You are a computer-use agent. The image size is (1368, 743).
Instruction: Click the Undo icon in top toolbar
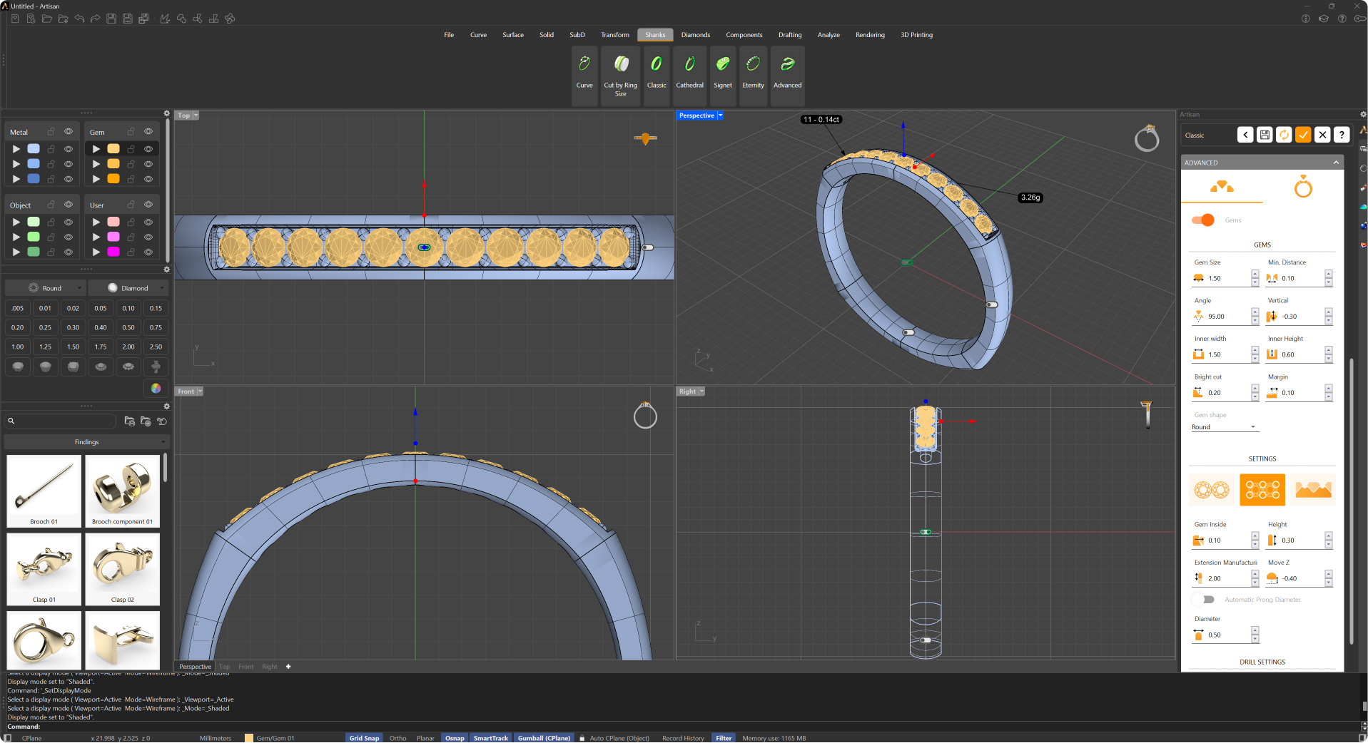tap(79, 19)
